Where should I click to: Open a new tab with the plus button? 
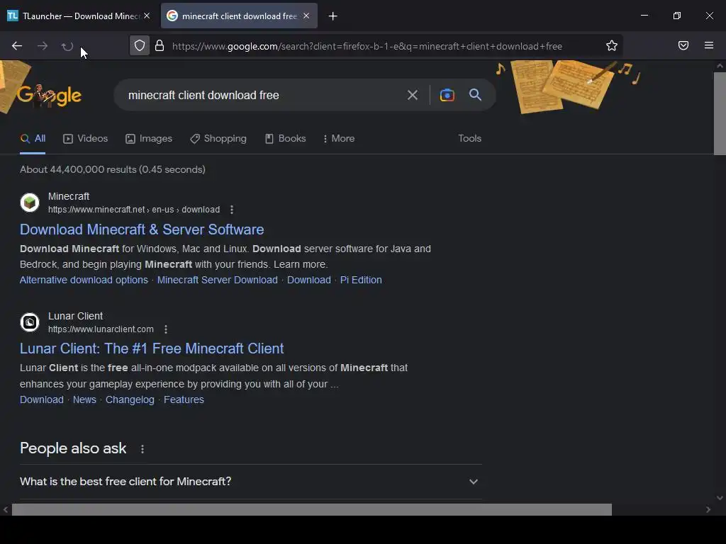click(333, 16)
